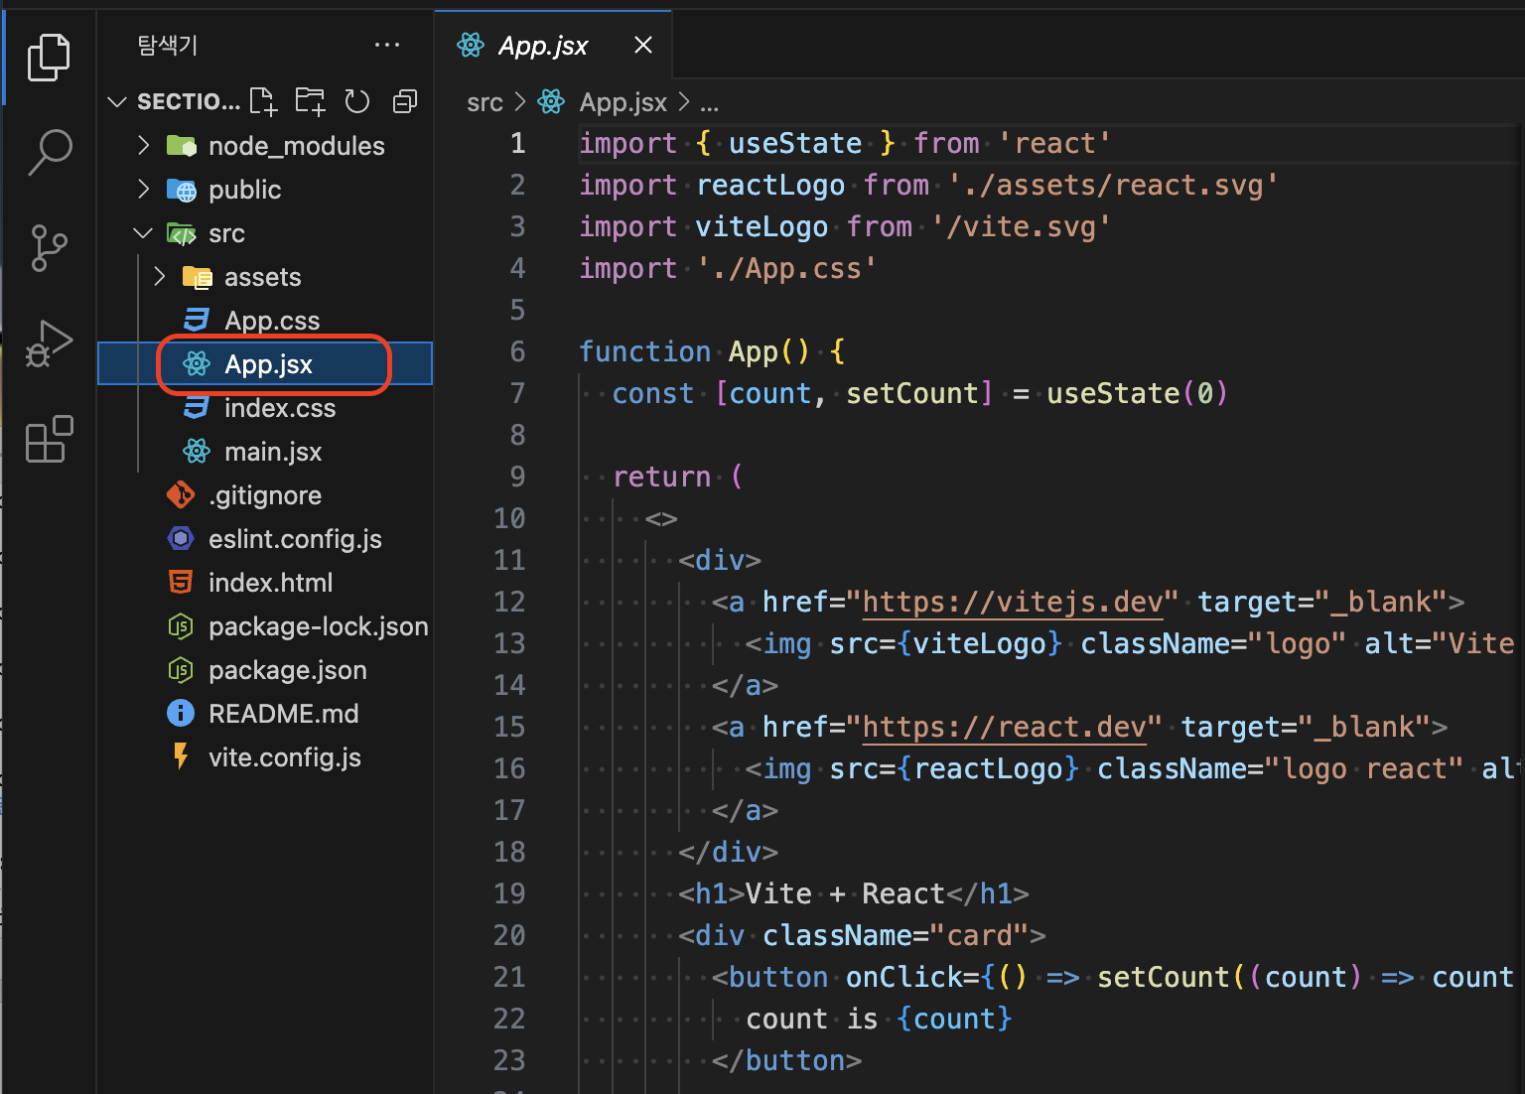1525x1094 pixels.
Task: Open vite.config.js file
Action: tap(265, 757)
